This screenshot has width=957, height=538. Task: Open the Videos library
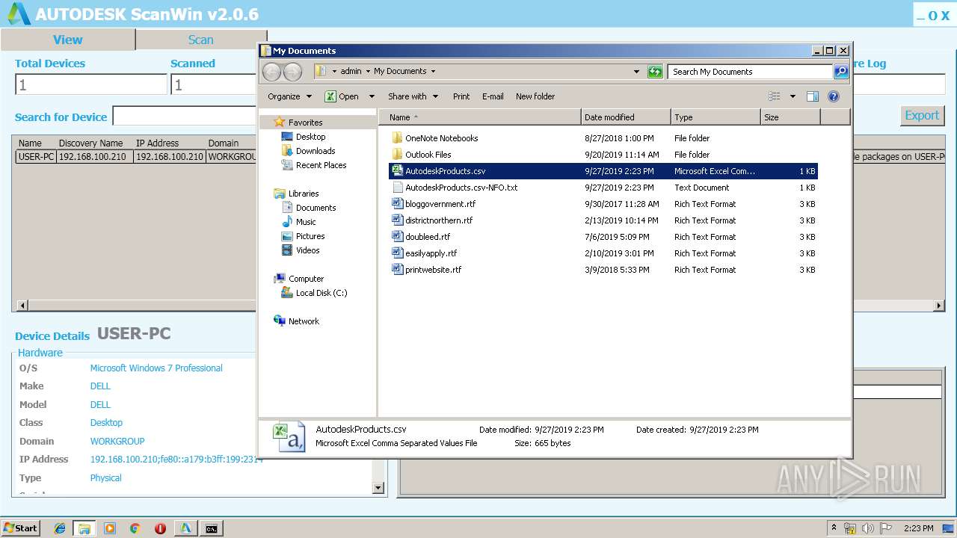[307, 250]
